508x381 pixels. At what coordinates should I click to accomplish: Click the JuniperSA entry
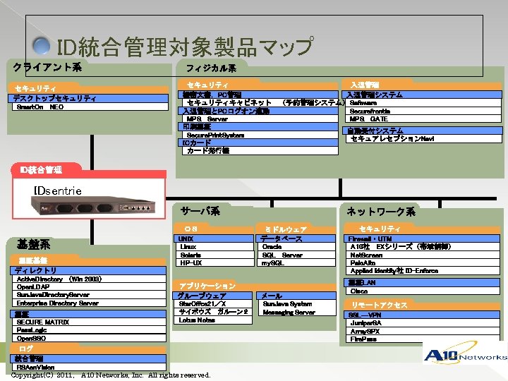[423, 323]
